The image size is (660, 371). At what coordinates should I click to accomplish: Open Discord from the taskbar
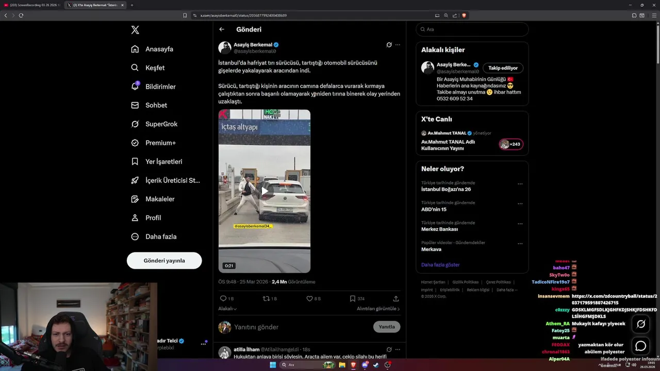point(365,365)
